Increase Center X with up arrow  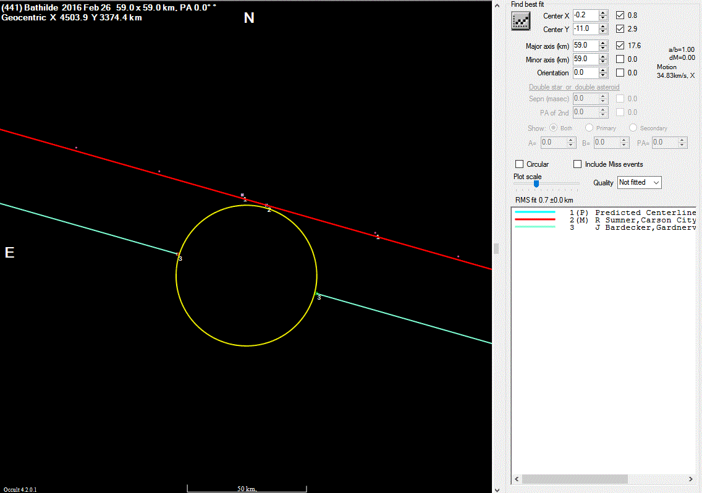click(603, 12)
